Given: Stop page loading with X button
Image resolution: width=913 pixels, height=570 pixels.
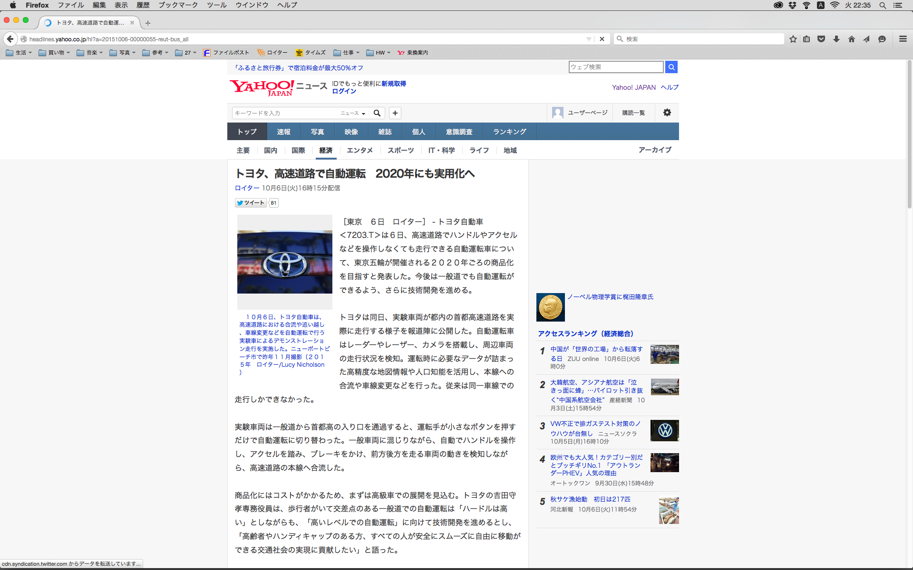Looking at the screenshot, I should click(x=602, y=39).
